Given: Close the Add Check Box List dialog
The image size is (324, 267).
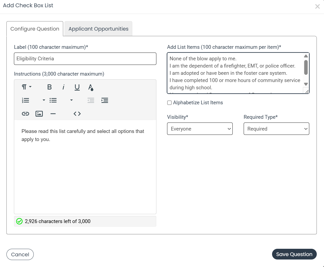Looking at the screenshot, I should pos(317,6).
